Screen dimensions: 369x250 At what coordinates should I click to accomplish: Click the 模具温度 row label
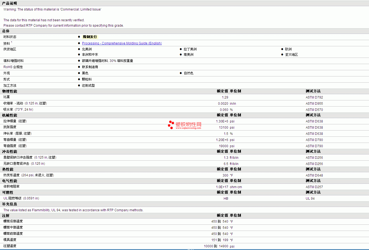pos(10,240)
